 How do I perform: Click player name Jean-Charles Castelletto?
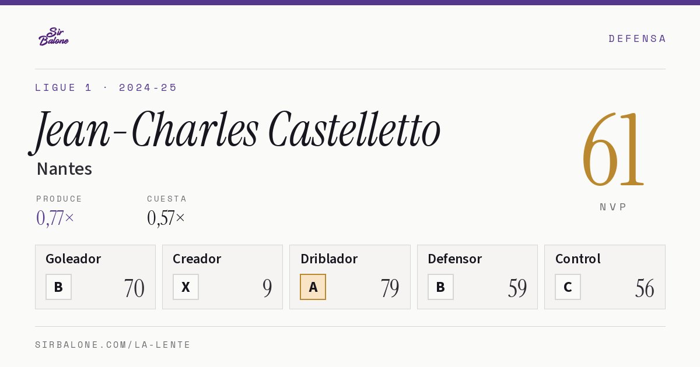click(x=236, y=131)
